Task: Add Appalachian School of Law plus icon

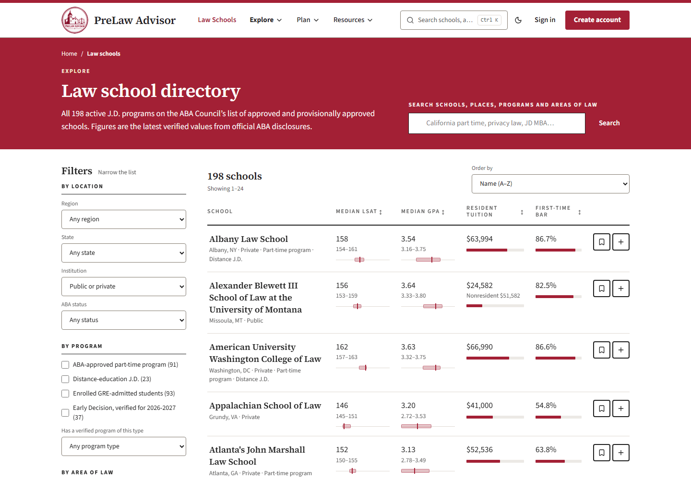Action: pyautogui.click(x=621, y=408)
